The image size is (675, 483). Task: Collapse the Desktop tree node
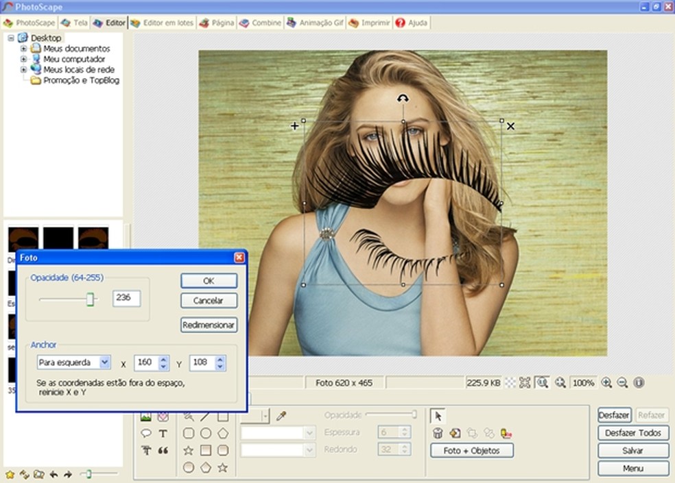(11, 38)
